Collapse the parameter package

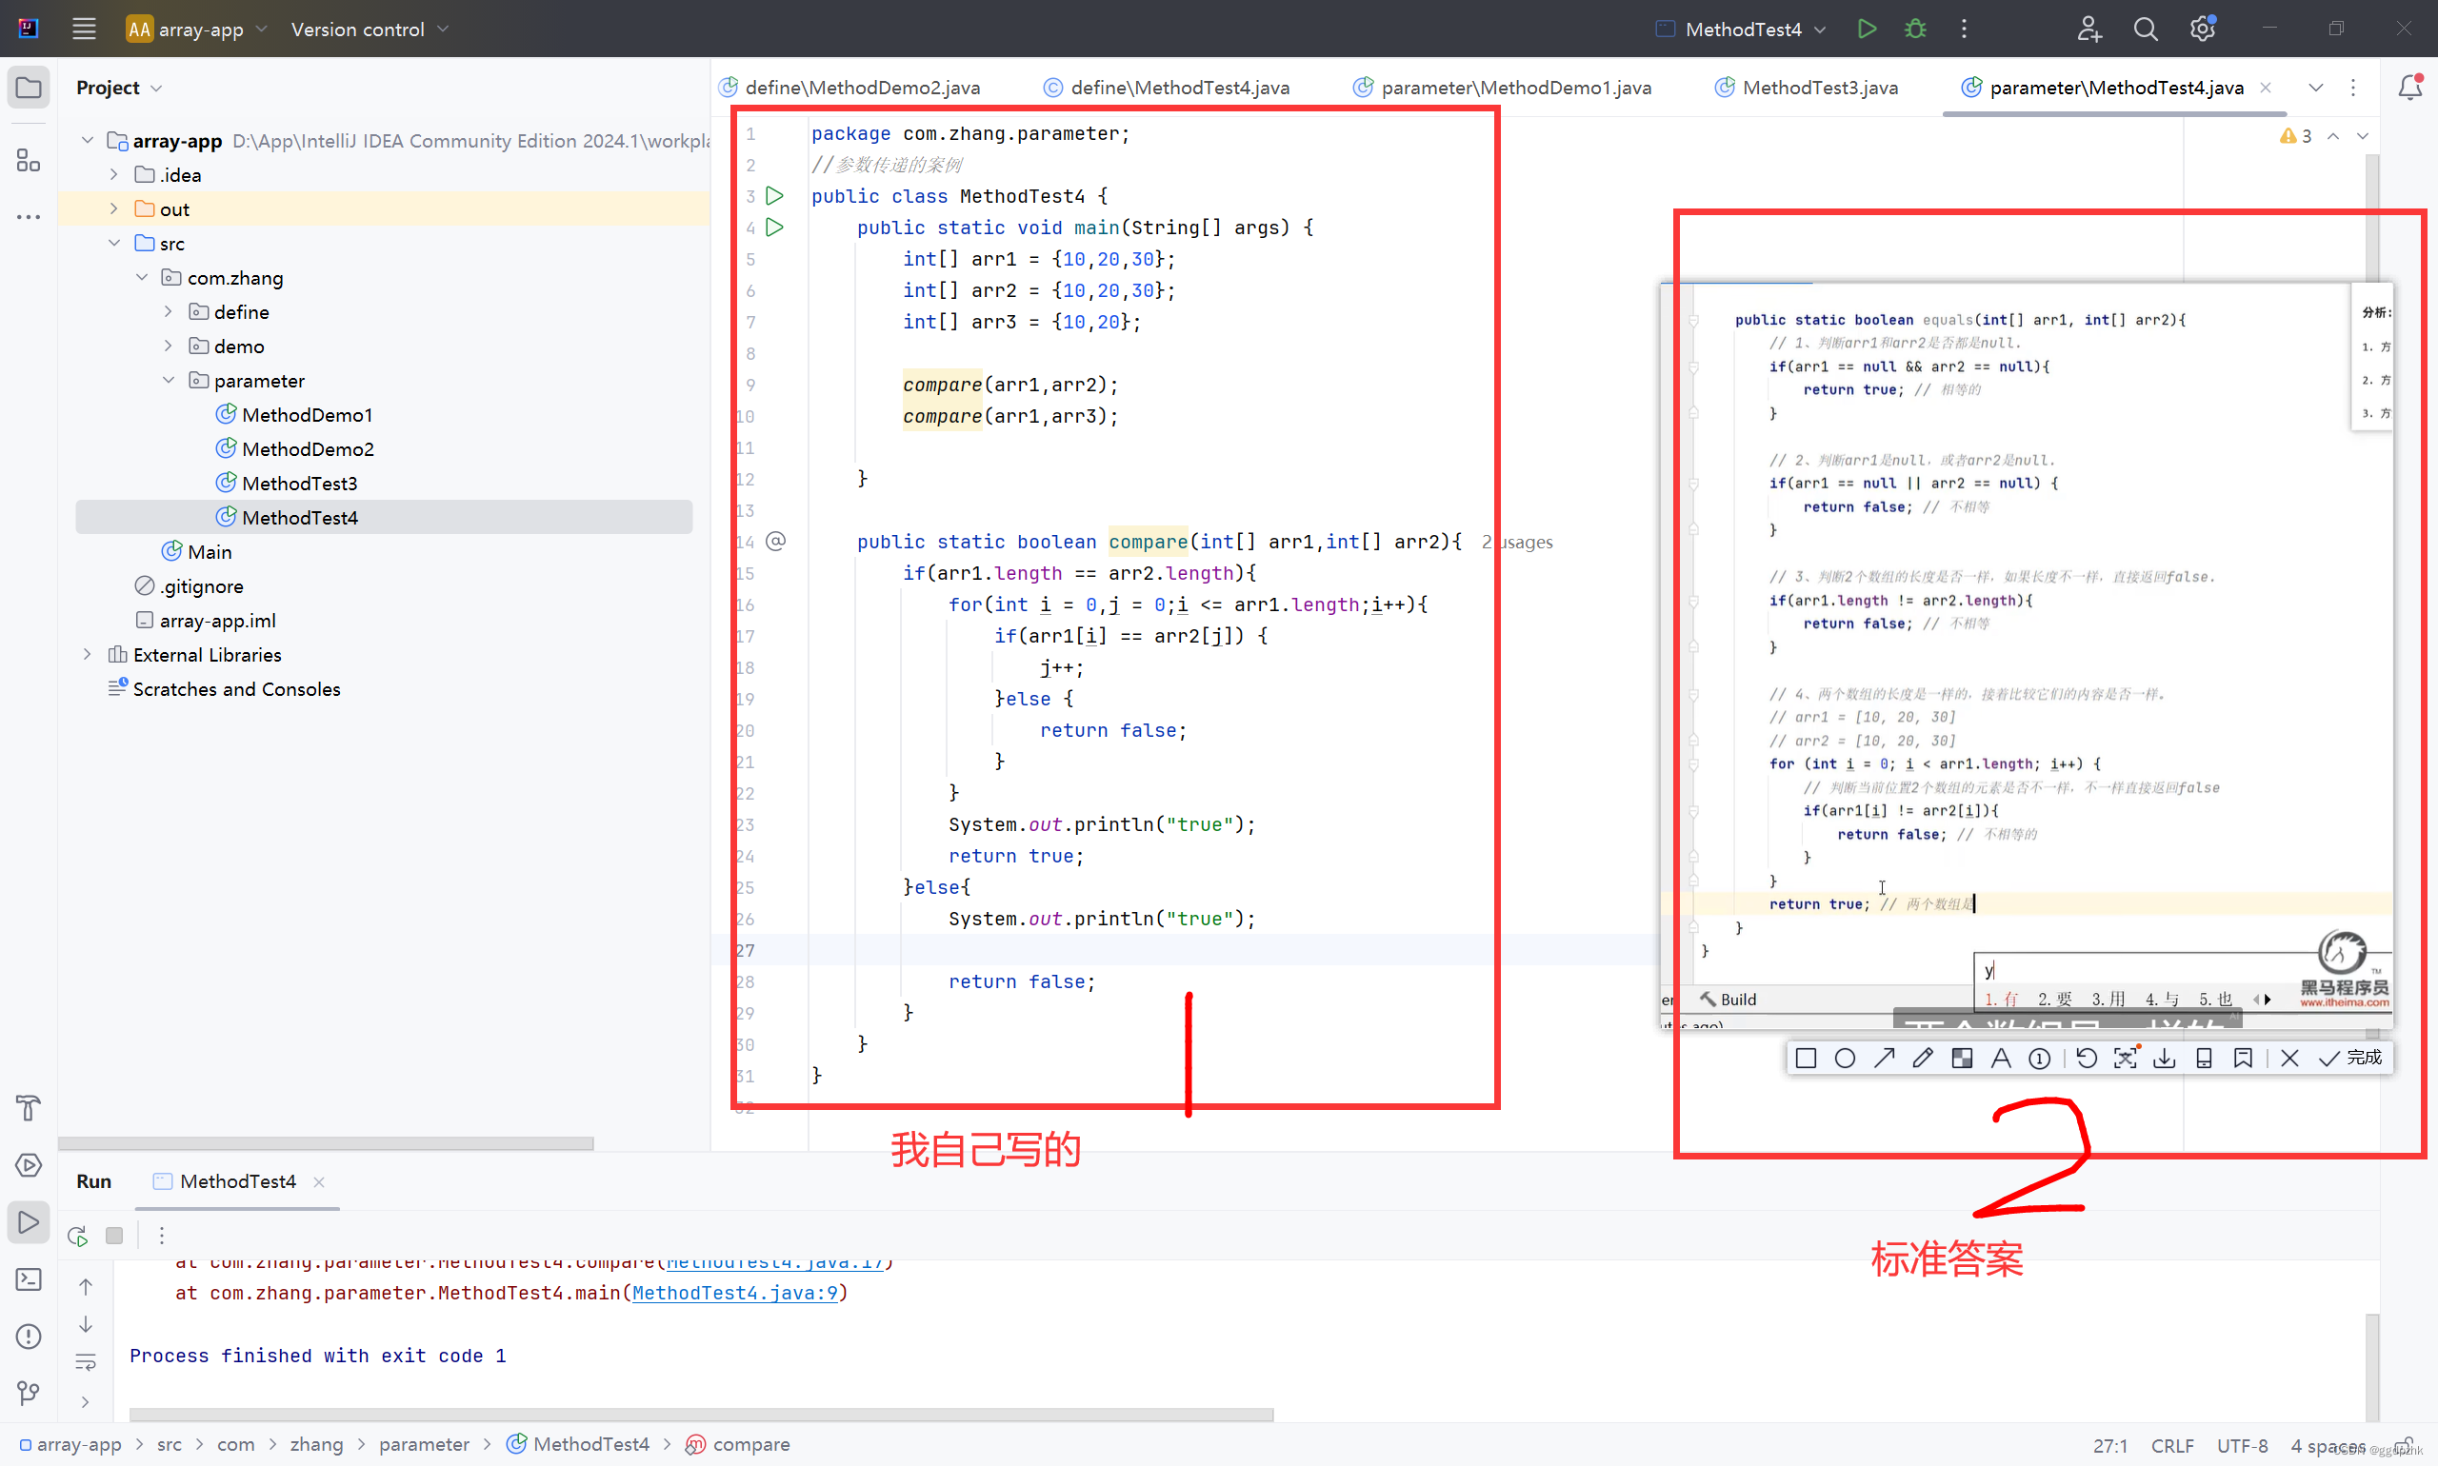click(168, 381)
